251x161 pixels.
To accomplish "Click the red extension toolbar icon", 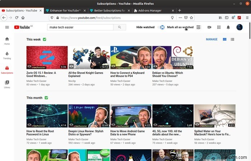I will [x=239, y=18].
